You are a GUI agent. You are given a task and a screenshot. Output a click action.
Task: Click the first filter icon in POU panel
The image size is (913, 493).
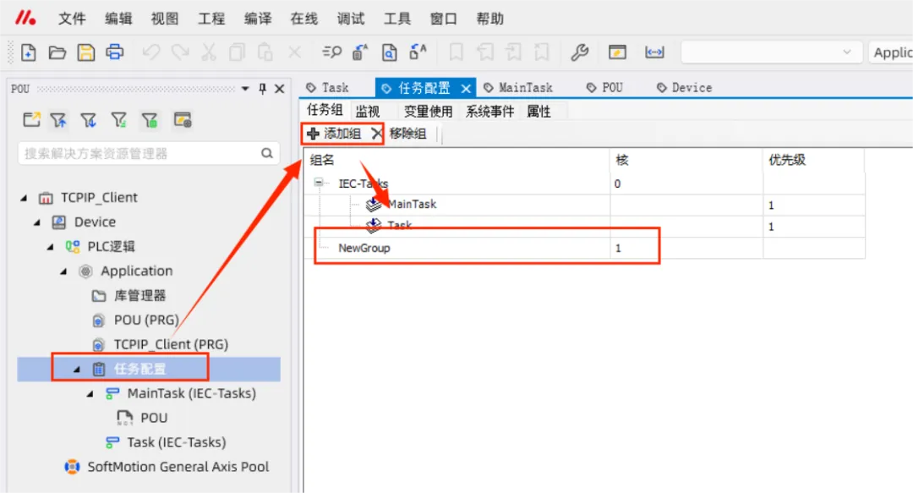click(58, 120)
